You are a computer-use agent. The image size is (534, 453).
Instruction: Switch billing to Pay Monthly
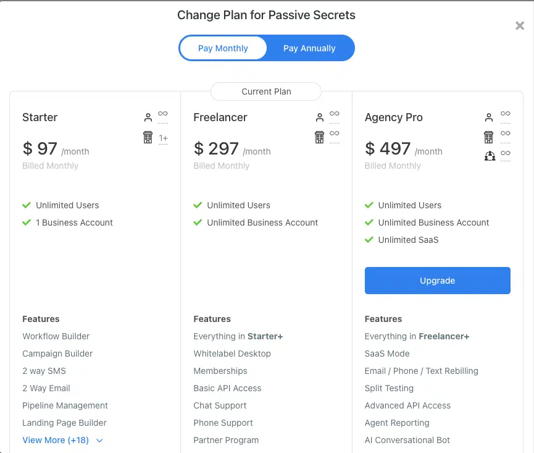(x=223, y=48)
